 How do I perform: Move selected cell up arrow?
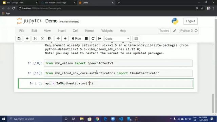click(x=58, y=39)
